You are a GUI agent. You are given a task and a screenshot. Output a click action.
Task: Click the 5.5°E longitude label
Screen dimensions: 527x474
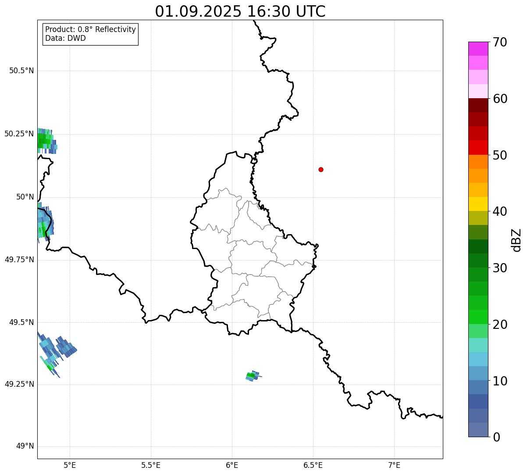(x=151, y=465)
